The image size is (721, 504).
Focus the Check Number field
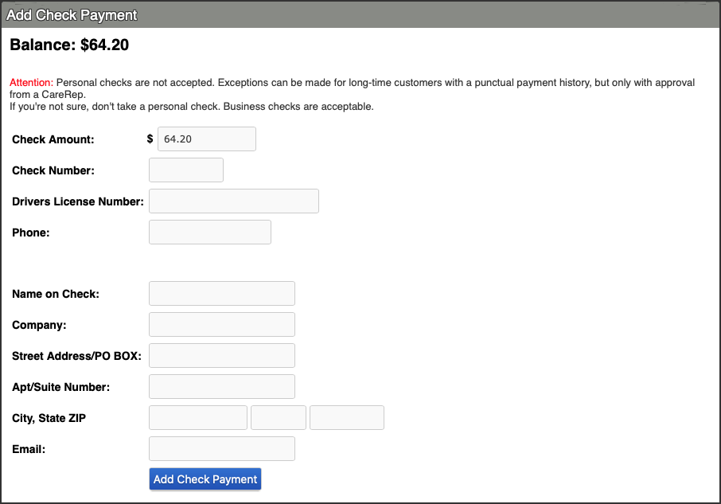click(186, 170)
